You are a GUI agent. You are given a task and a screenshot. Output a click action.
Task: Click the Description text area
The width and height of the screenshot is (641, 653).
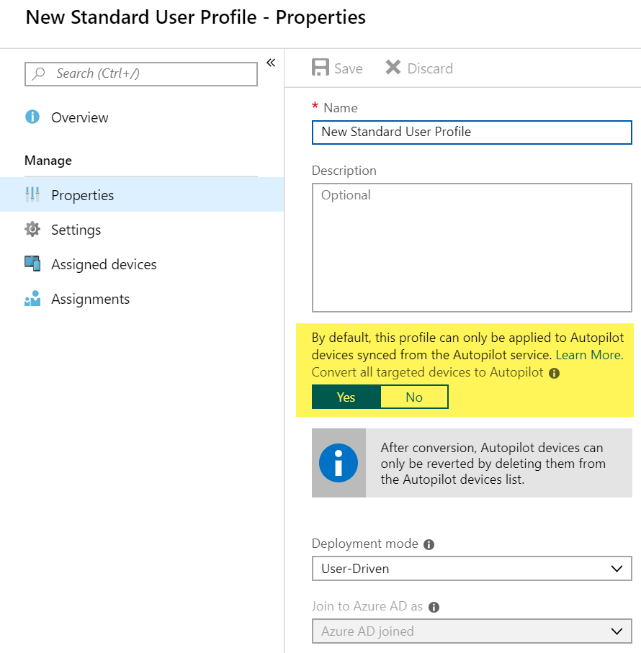pyautogui.click(x=472, y=247)
